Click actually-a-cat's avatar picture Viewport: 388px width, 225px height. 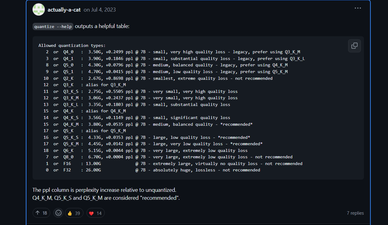point(39,9)
